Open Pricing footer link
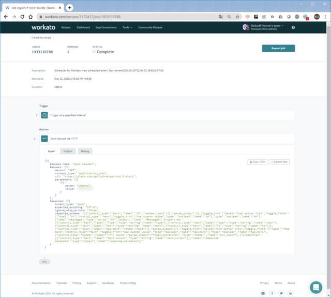331x298 pixels. pyautogui.click(x=77, y=283)
